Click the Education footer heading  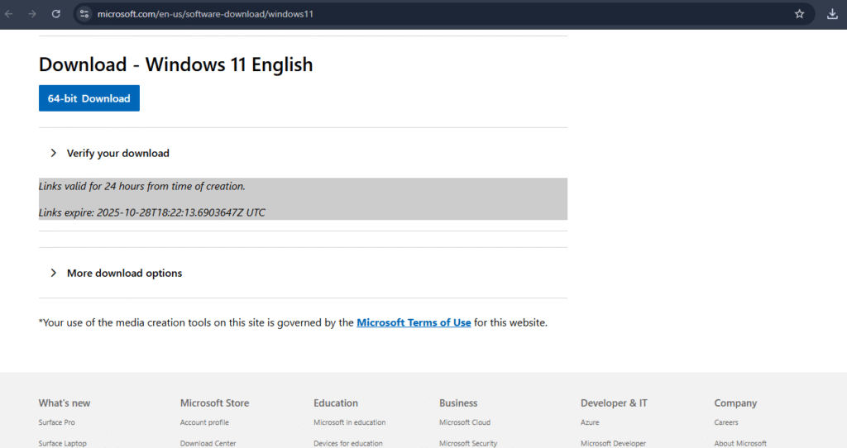336,403
